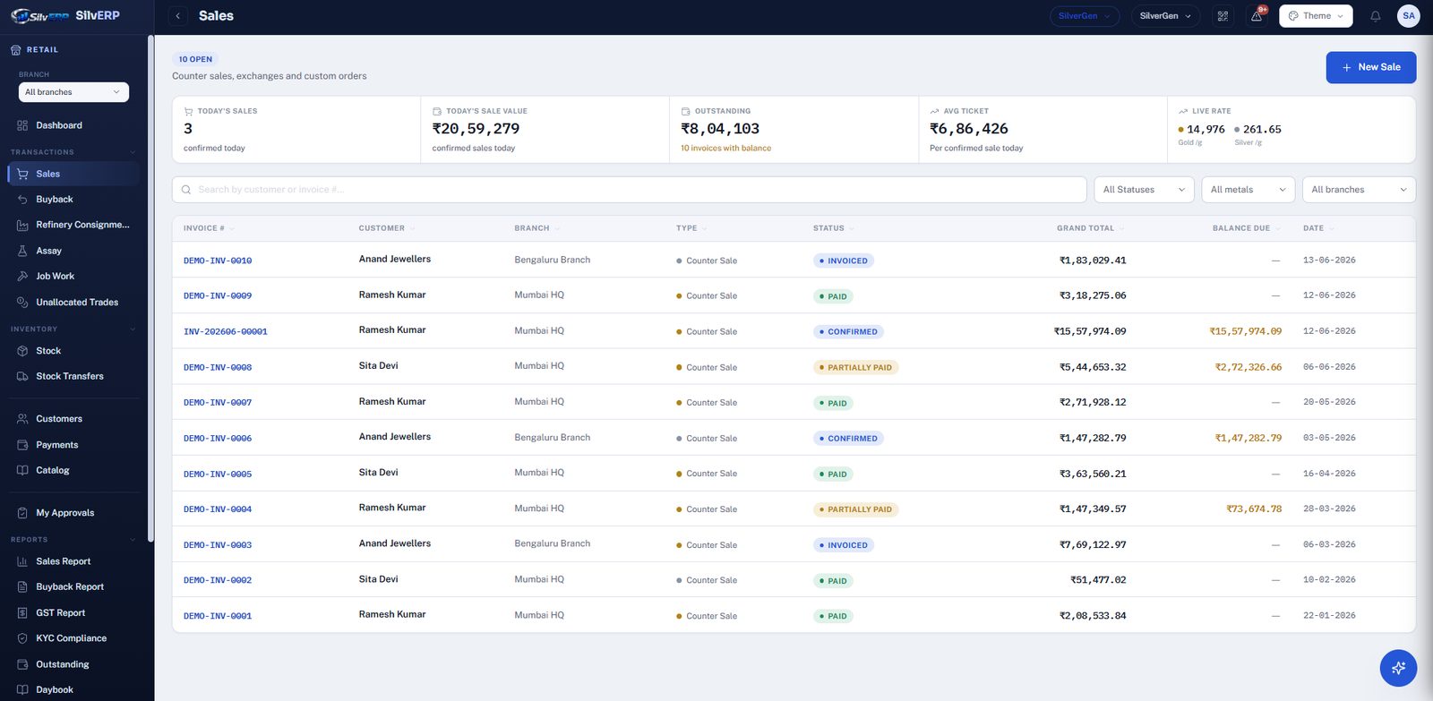Open invoice INV-202606-00001

point(226,331)
